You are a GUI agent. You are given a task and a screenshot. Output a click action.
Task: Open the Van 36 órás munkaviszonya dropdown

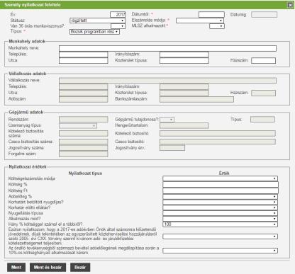pyautogui.click(x=118, y=26)
